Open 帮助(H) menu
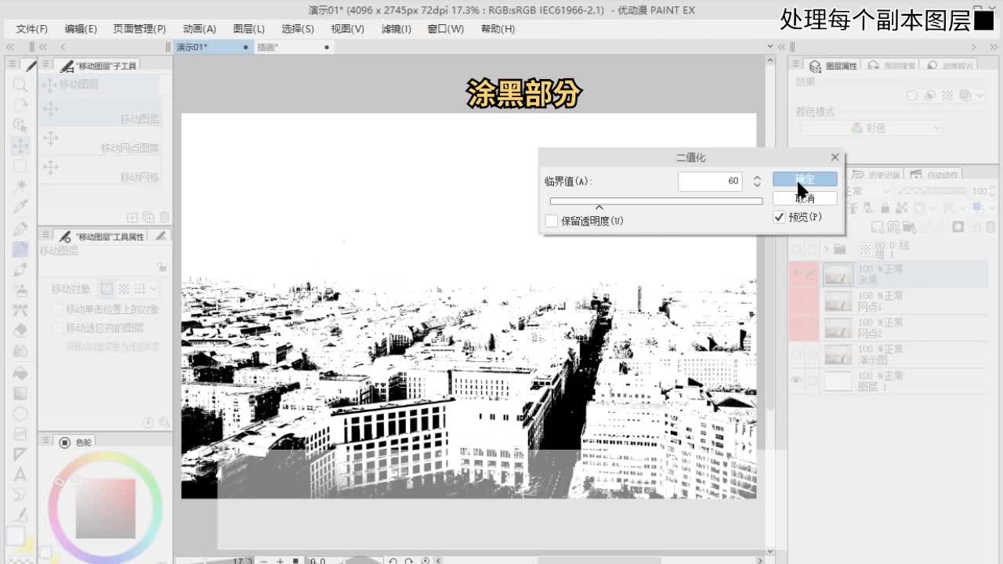1003x564 pixels. click(498, 29)
